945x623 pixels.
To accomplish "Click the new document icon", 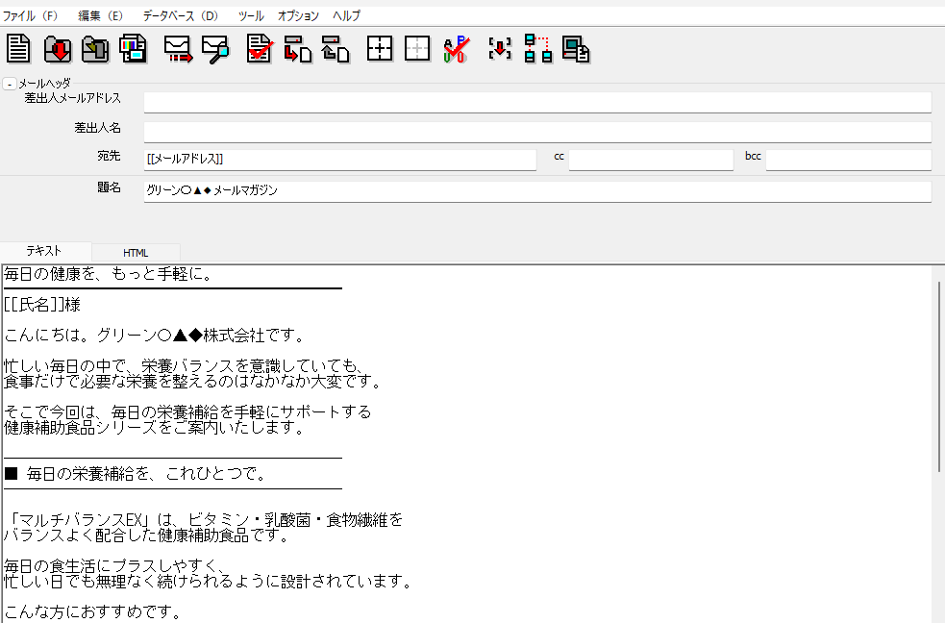I will 18,49.
